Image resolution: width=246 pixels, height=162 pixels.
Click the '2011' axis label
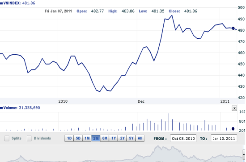tap(225, 101)
